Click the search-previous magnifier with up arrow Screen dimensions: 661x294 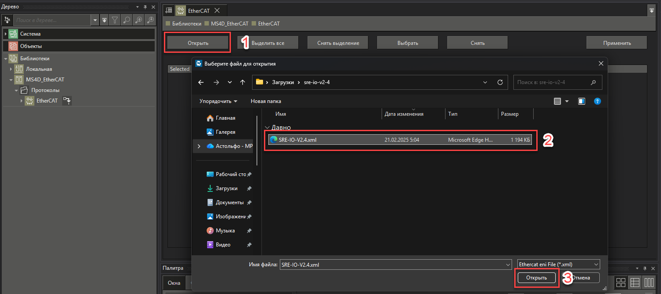pyautogui.click(x=138, y=20)
